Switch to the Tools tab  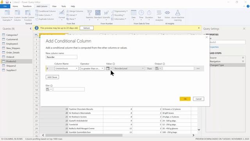63,6
